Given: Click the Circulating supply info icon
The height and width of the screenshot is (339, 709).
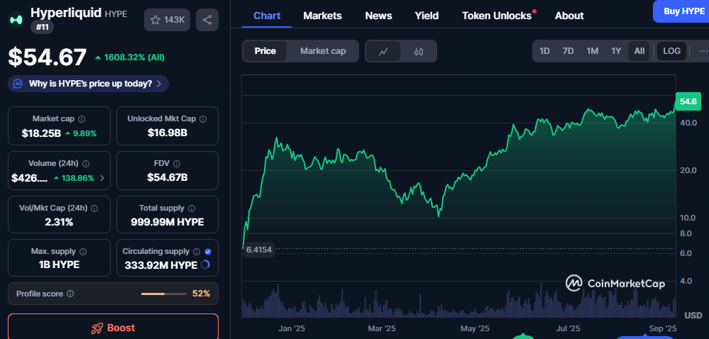Looking at the screenshot, I should (197, 252).
